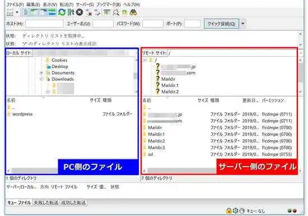Click the red activity indicator LED

295,211
